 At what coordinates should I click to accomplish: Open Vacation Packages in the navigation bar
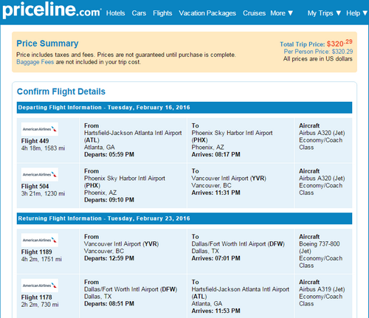(x=207, y=13)
